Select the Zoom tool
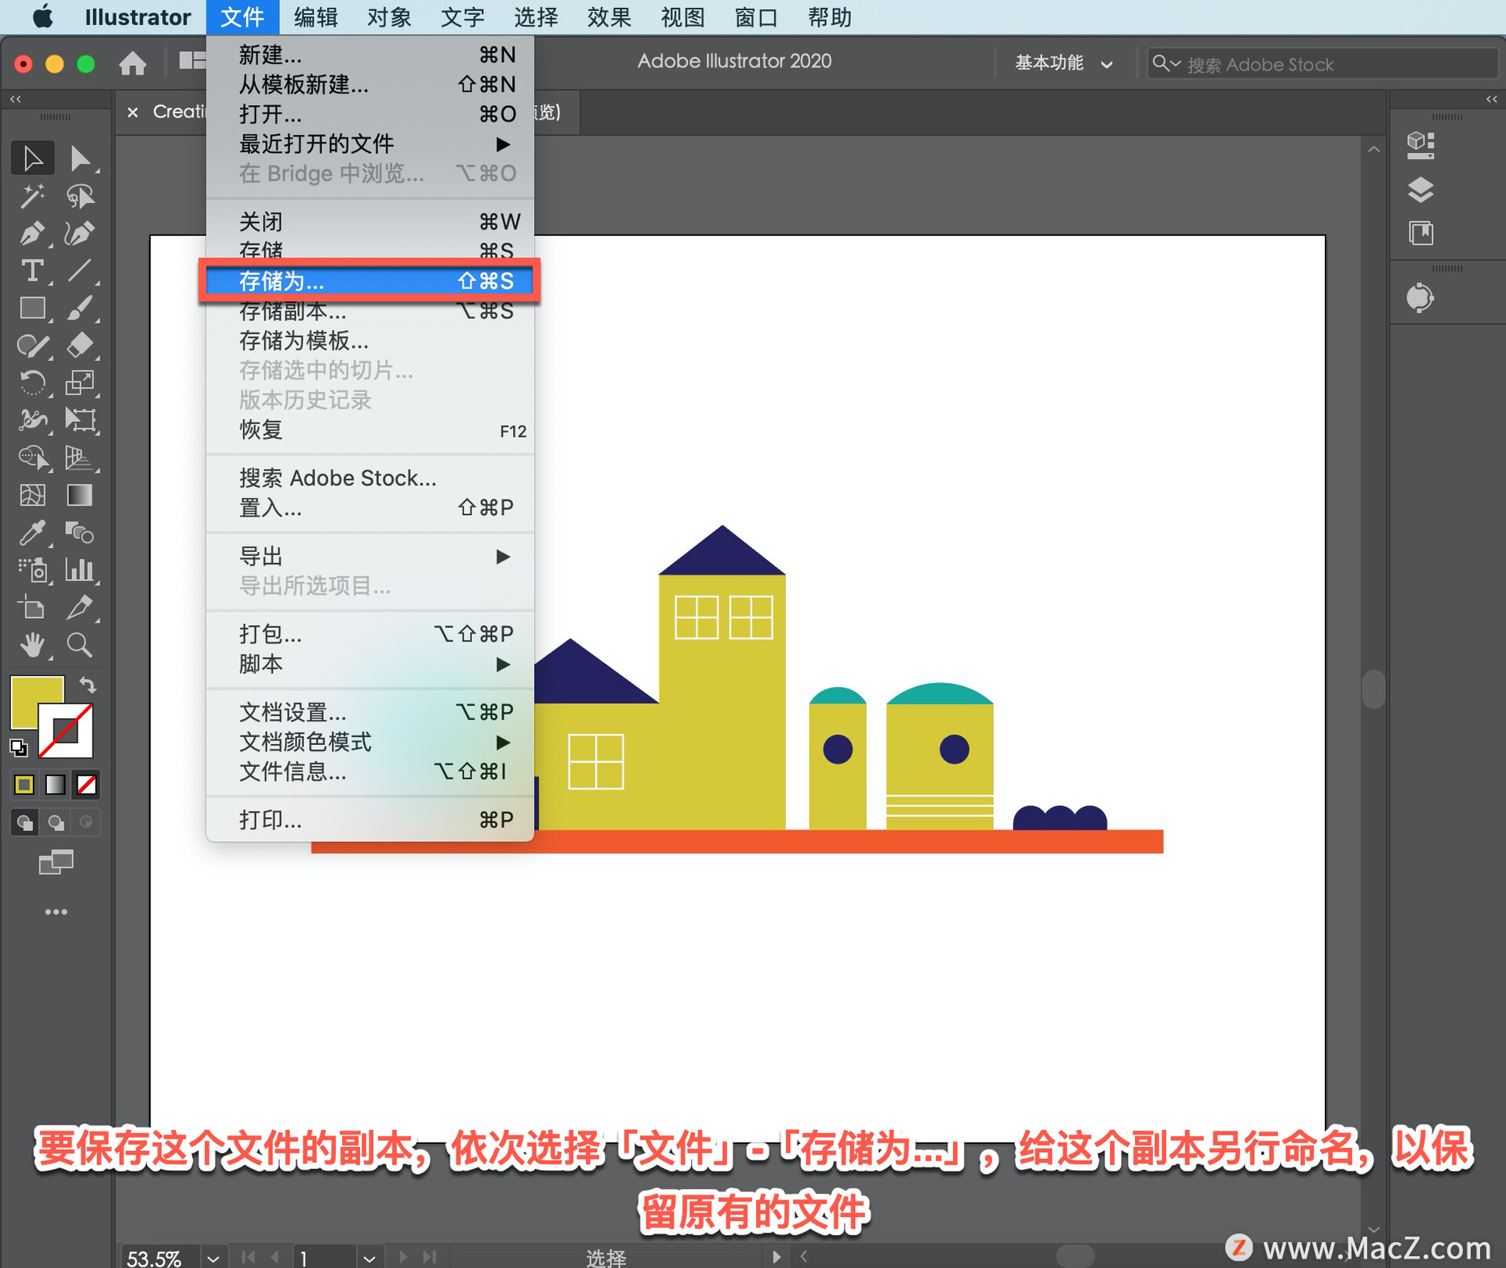The width and height of the screenshot is (1506, 1268). 80,645
